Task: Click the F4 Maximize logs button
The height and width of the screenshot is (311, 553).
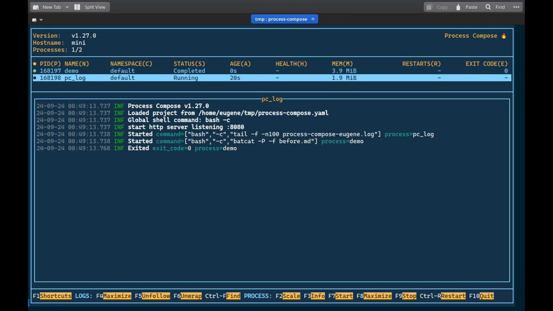Action: coord(114,296)
